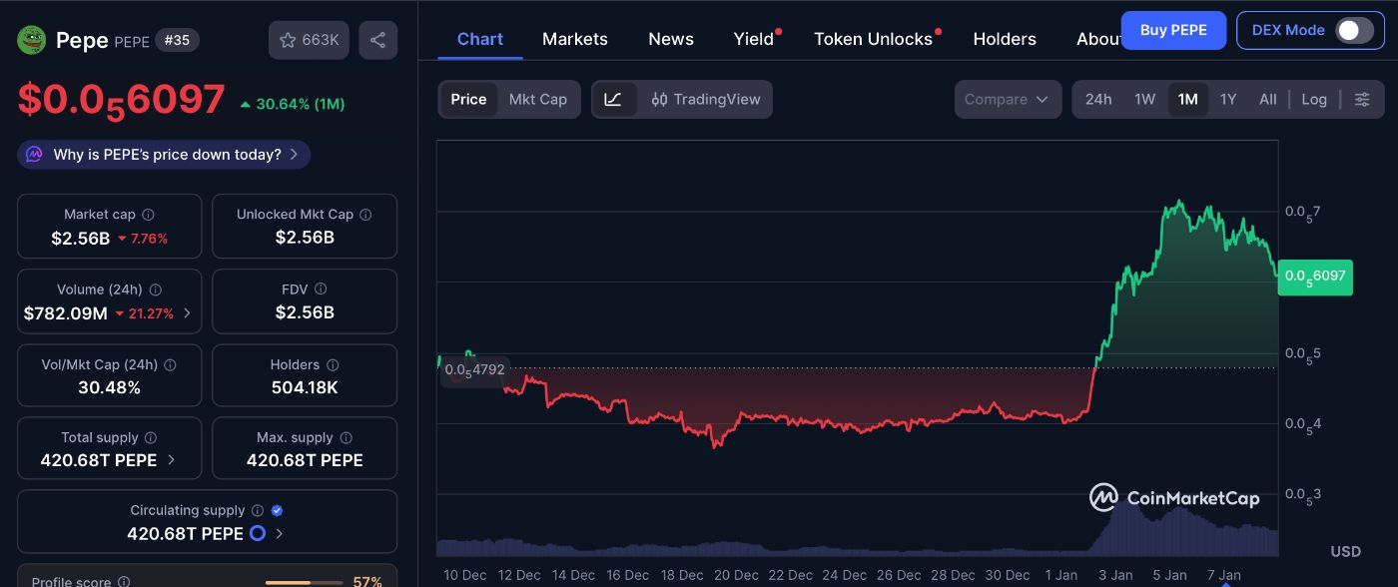Screen dimensions: 1398x587
Task: Toggle the DEX Mode switch
Action: [1354, 30]
